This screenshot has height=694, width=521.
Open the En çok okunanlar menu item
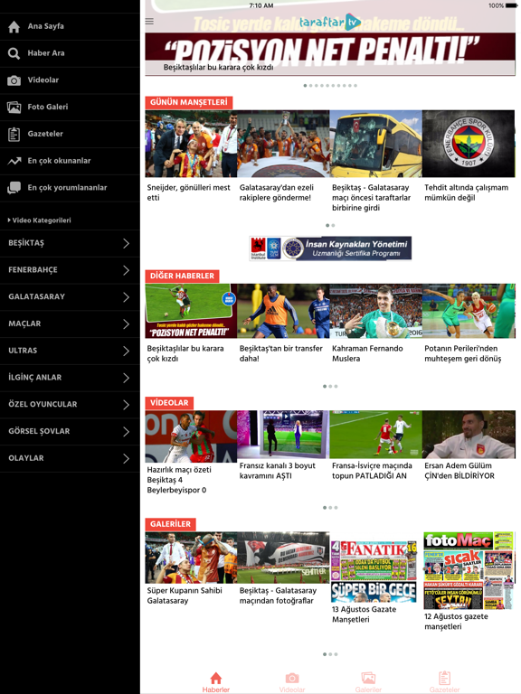pyautogui.click(x=70, y=161)
